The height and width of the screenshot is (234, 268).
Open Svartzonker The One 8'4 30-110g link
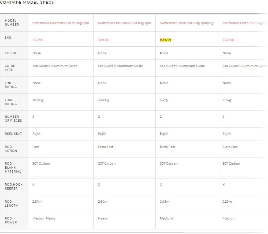click(x=124, y=23)
